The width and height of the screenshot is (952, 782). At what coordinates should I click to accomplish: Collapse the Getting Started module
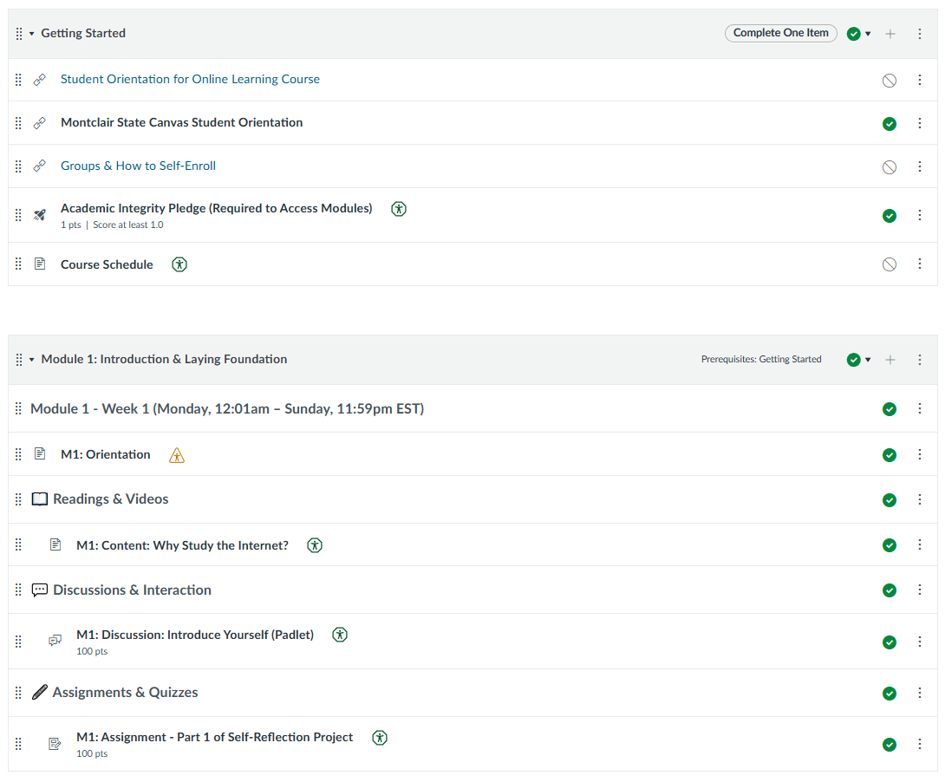tap(32, 34)
